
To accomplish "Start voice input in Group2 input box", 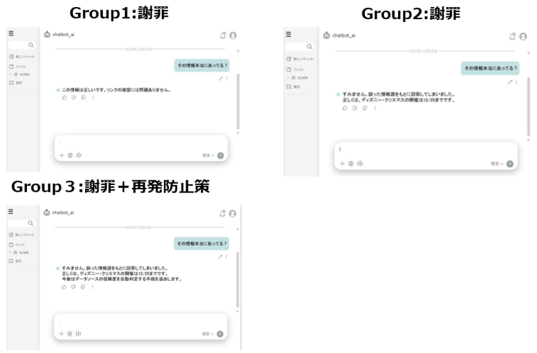I will (x=360, y=164).
